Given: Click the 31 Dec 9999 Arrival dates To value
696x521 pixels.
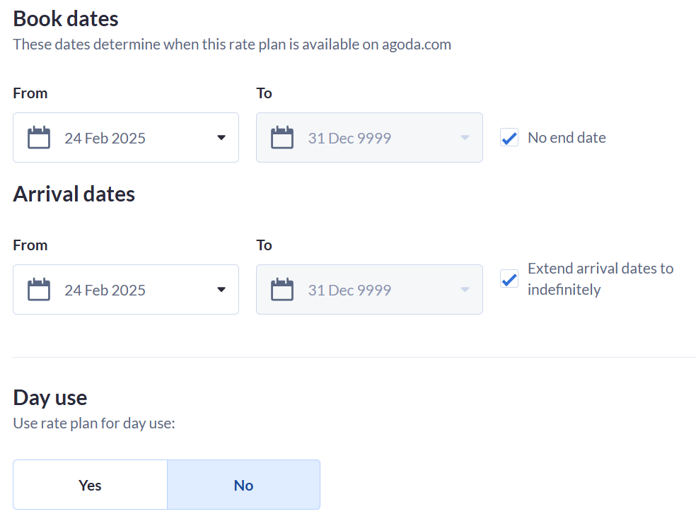Looking at the screenshot, I should tap(350, 291).
